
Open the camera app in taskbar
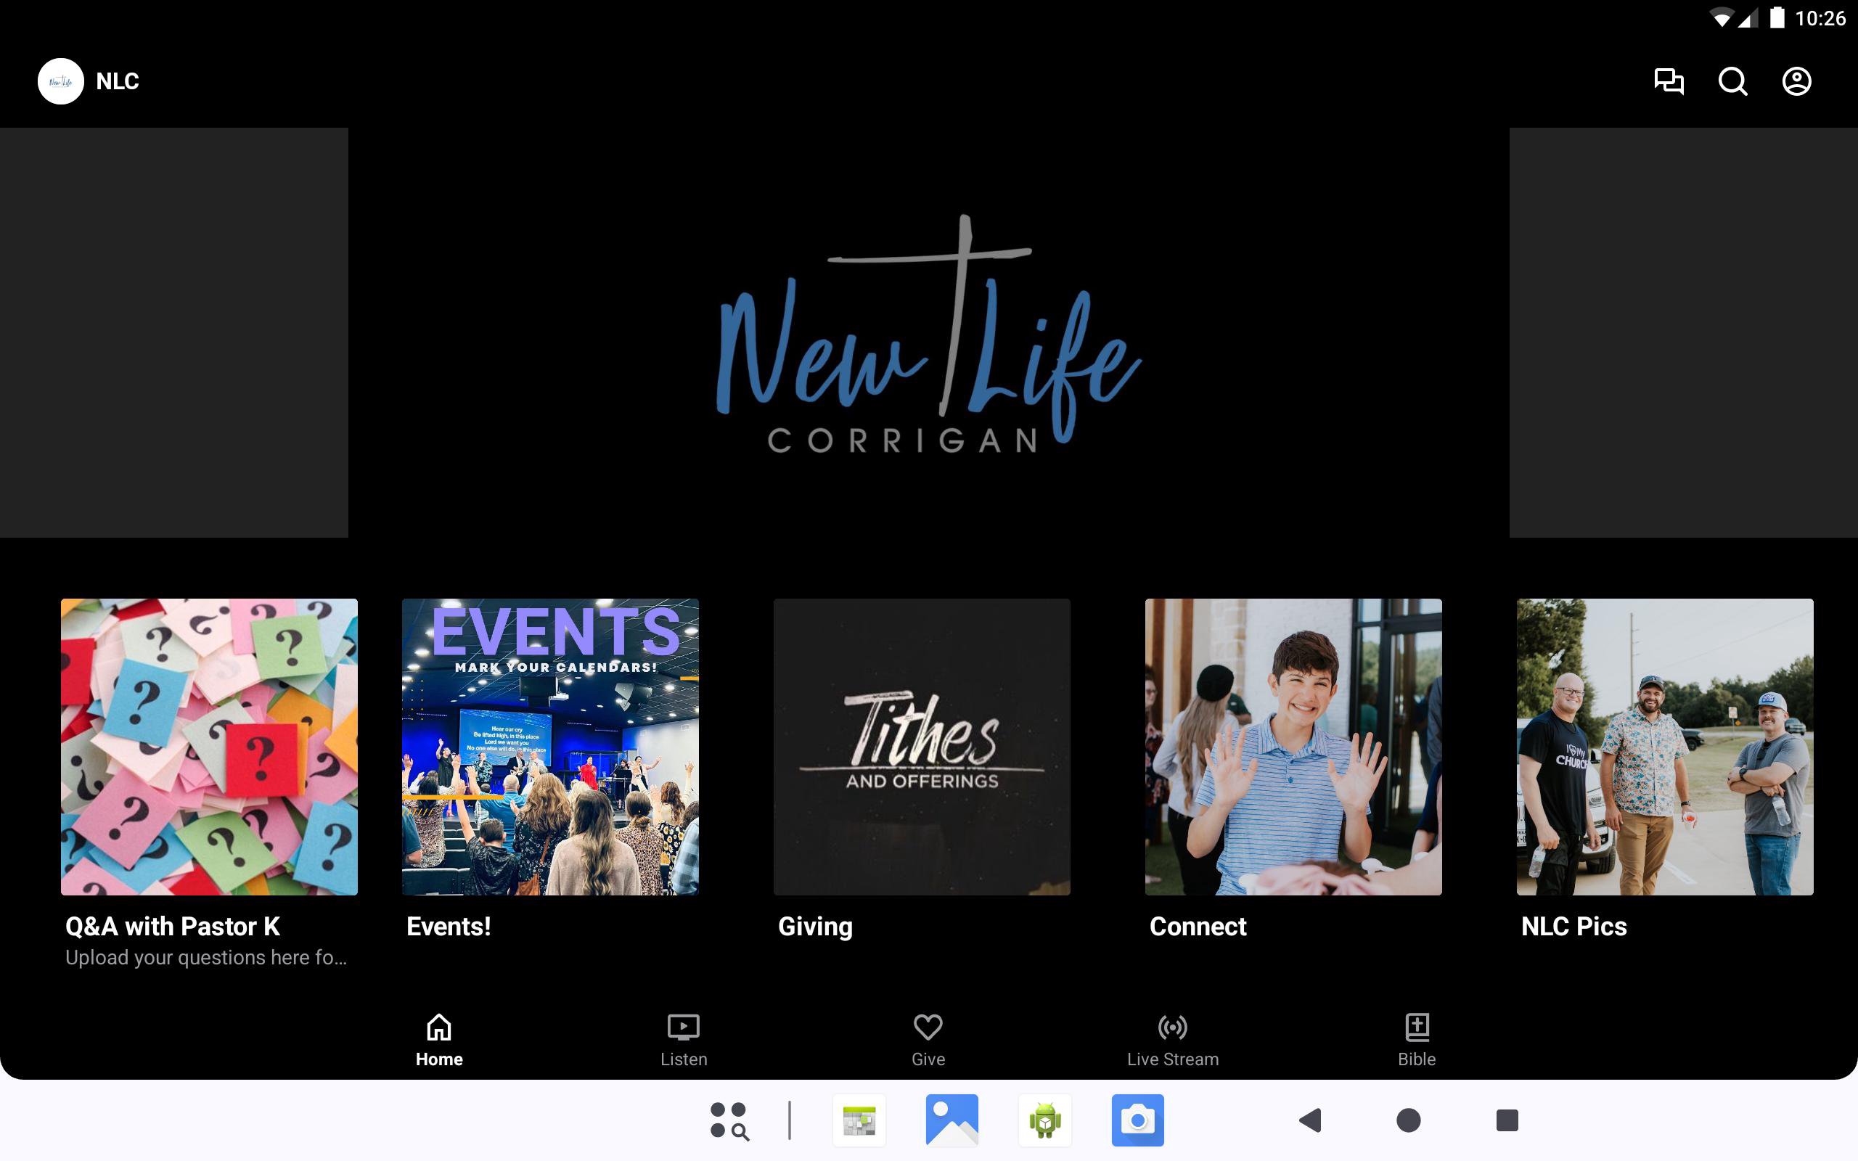[x=1137, y=1120]
